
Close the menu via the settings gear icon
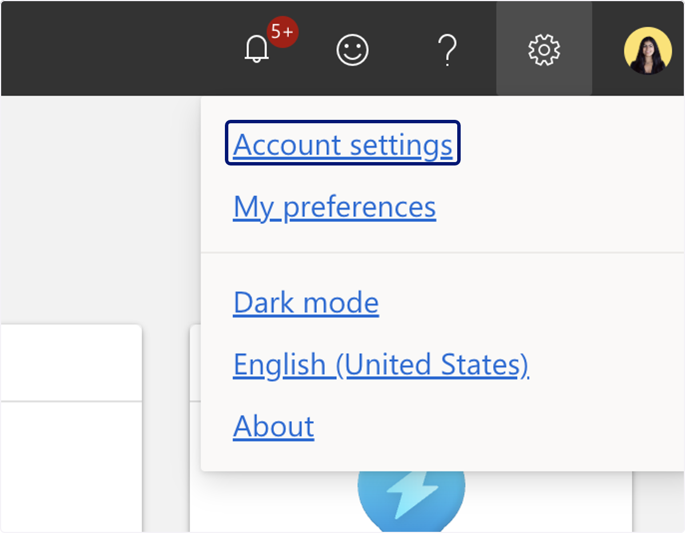[544, 49]
